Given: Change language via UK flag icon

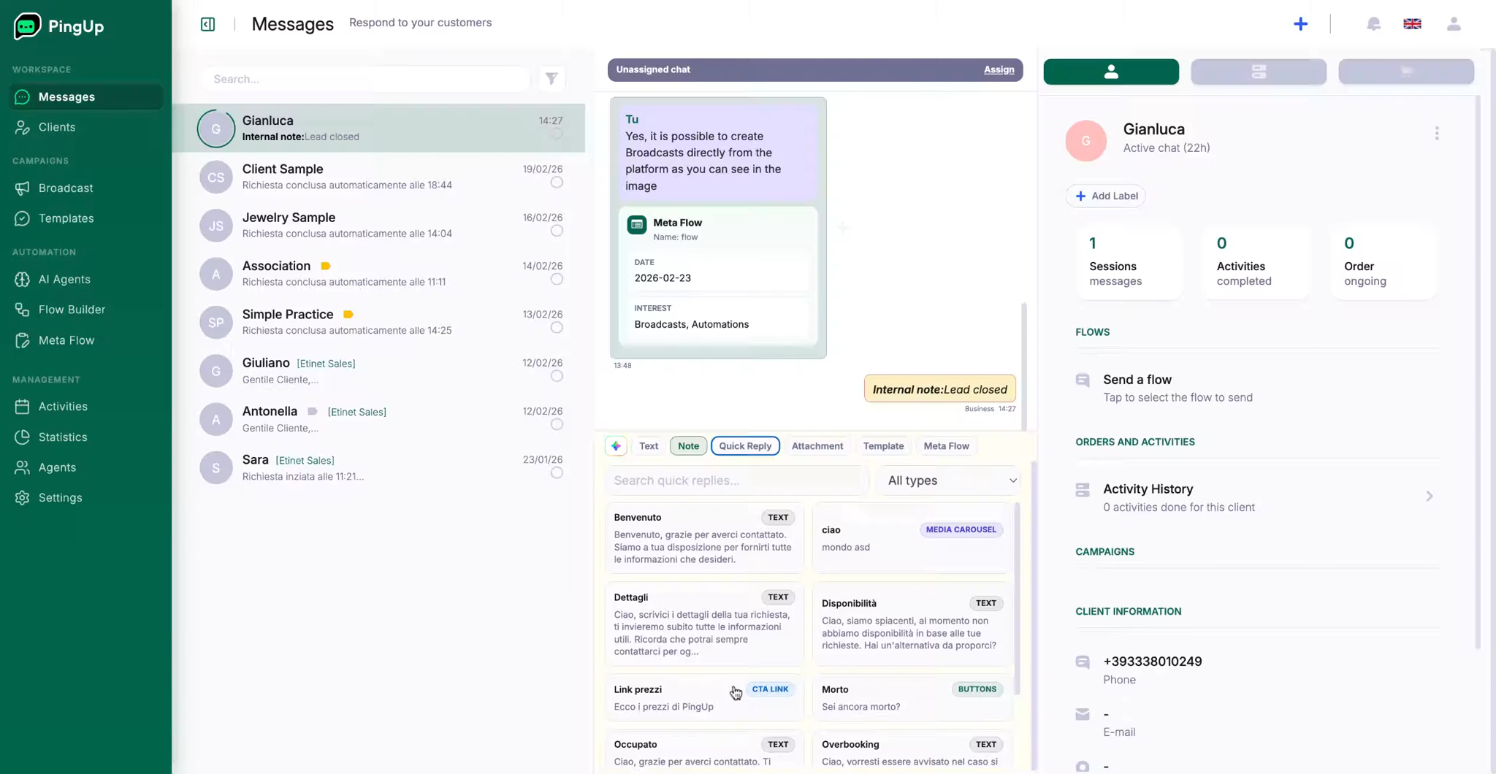Looking at the screenshot, I should coord(1412,24).
